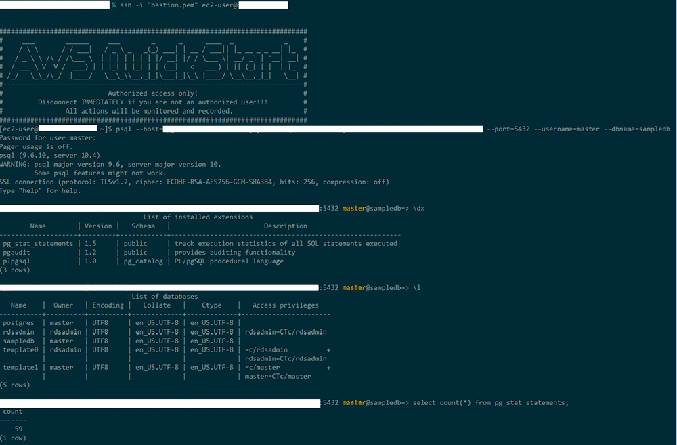Click 'All actions will be monitored and recorded.'
Image resolution: width=677 pixels, height=445 pixels.
click(149, 111)
